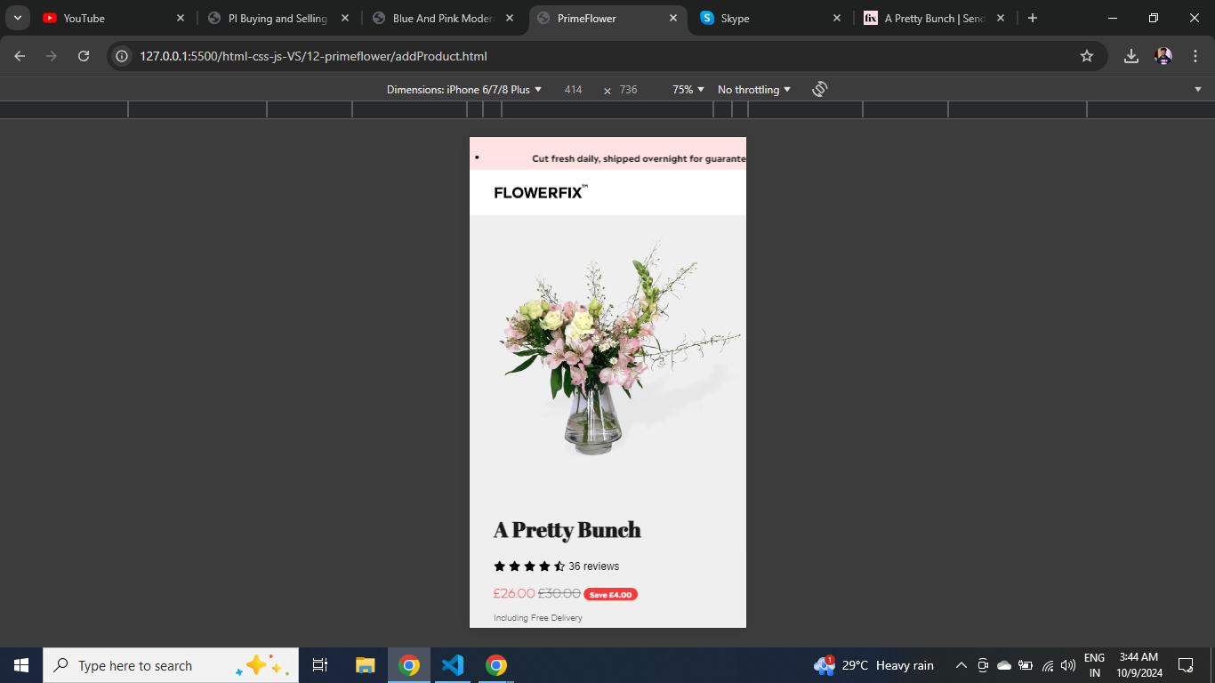Click the site information icon in address bar
Screen dimensions: 1215x683
(x=123, y=56)
